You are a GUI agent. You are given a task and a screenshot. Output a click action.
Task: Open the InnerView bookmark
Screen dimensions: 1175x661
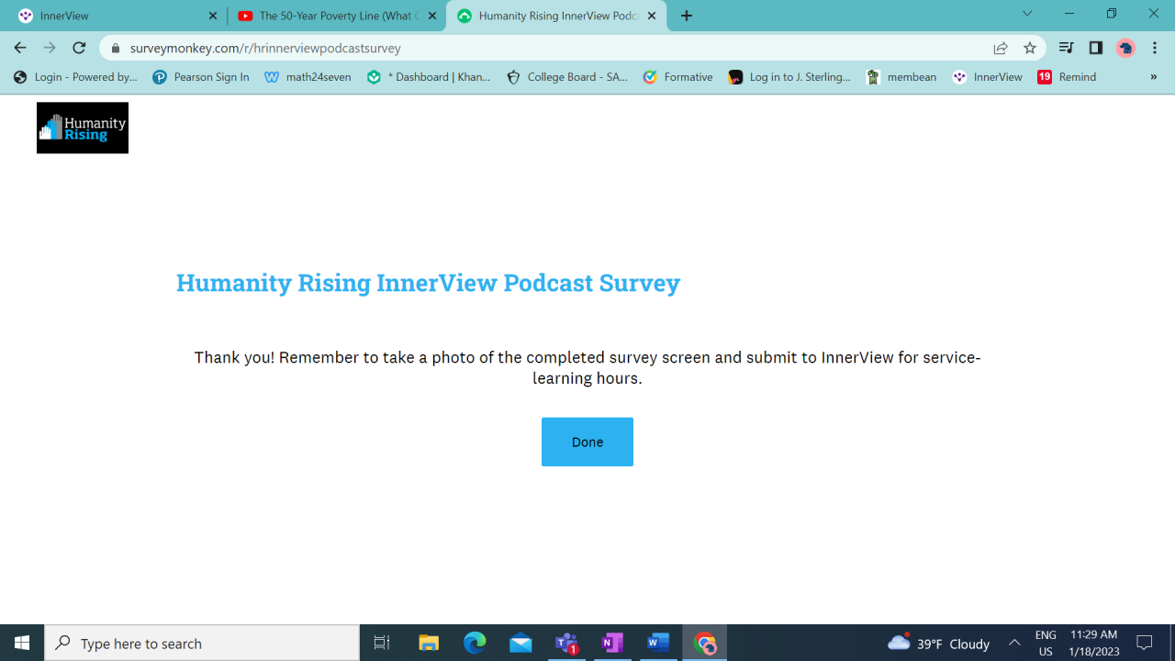click(988, 77)
